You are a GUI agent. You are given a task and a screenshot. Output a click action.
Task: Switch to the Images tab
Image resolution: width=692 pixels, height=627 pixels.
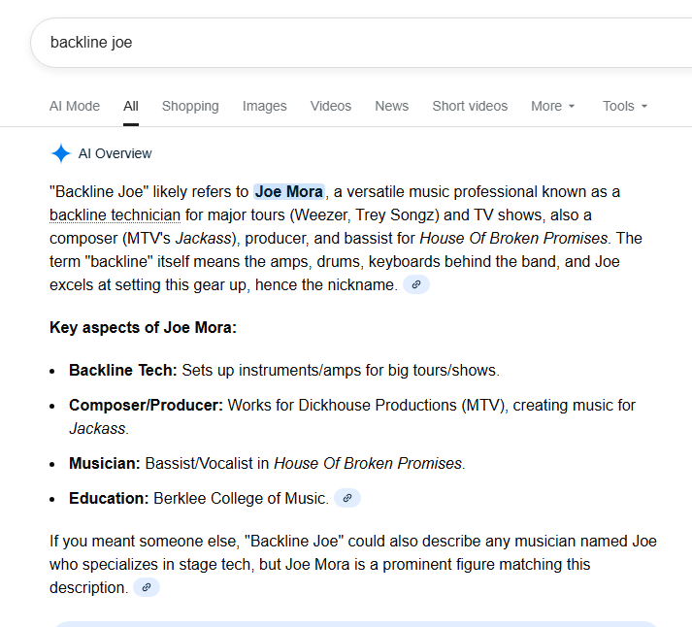[x=265, y=106]
